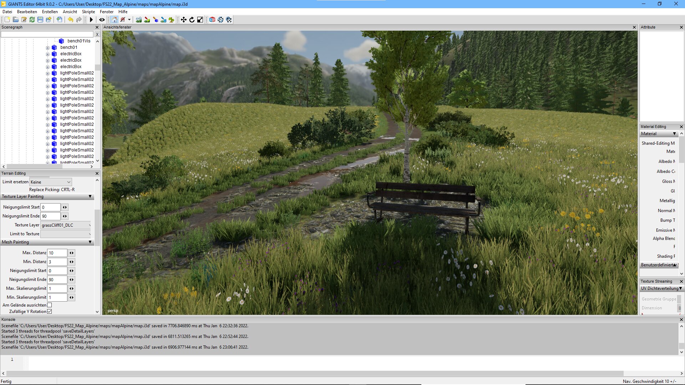This screenshot has width=685, height=385.
Task: Click the Save file floppy icon
Action: pos(40,20)
